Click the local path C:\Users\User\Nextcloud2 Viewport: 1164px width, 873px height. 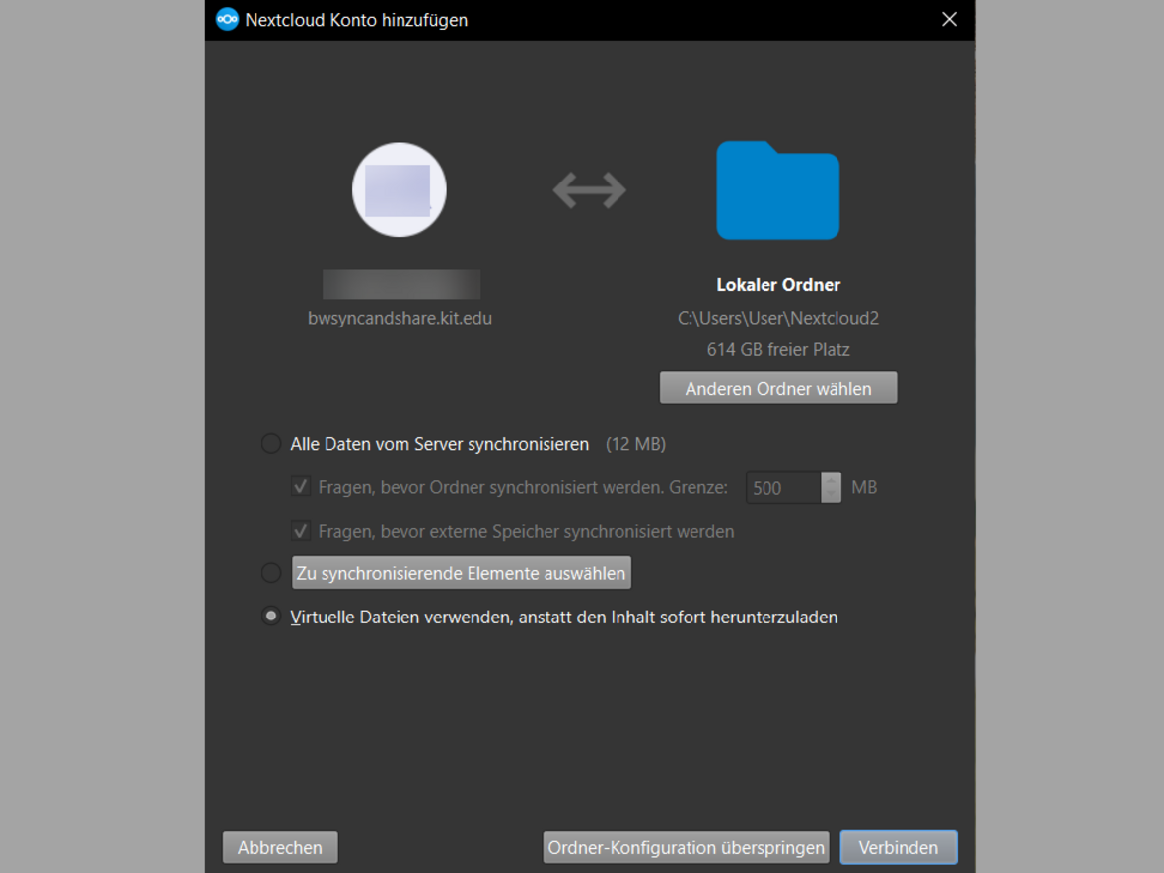777,318
